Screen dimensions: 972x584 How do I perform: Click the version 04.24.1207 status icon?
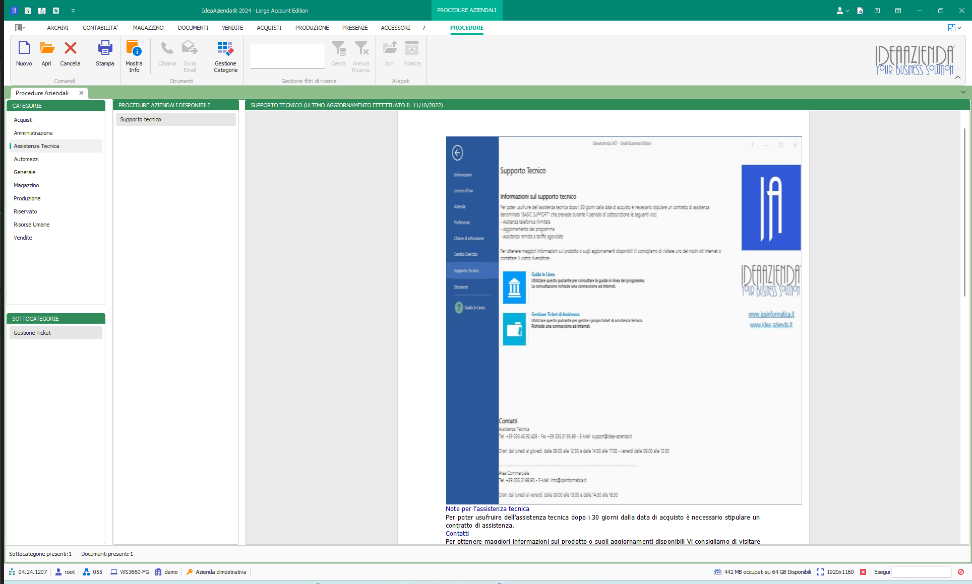tap(12, 572)
